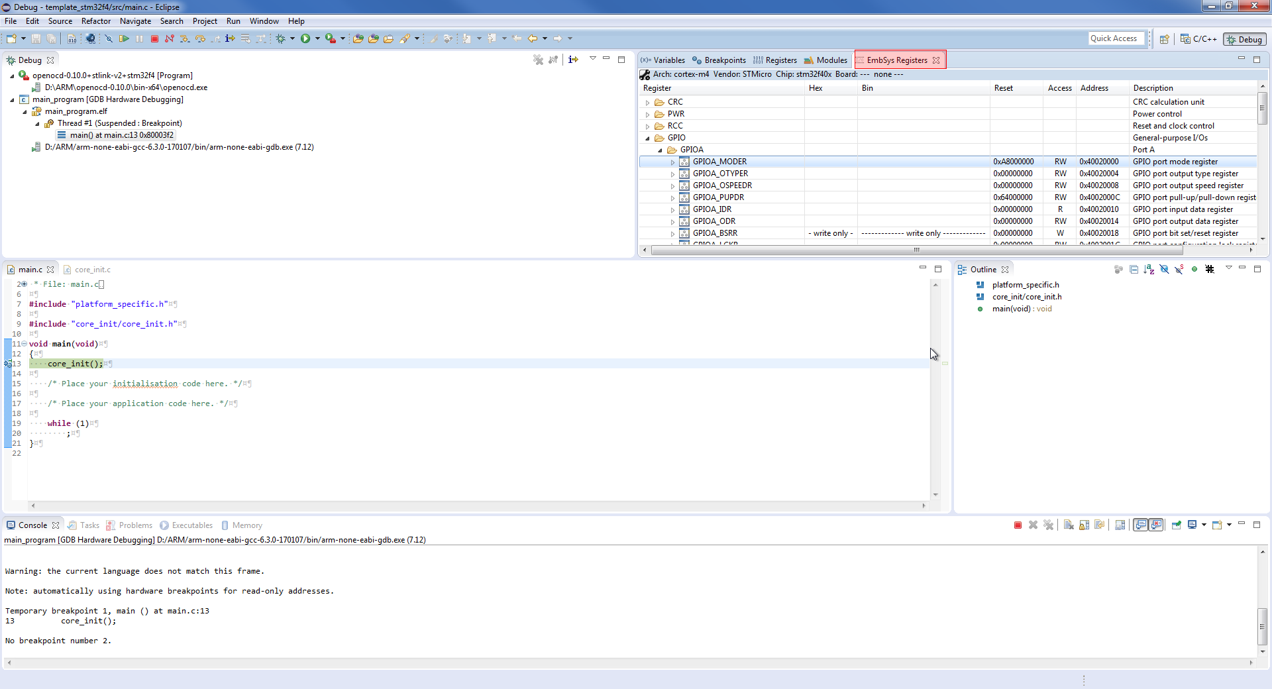Click the Resume debug button

point(124,39)
